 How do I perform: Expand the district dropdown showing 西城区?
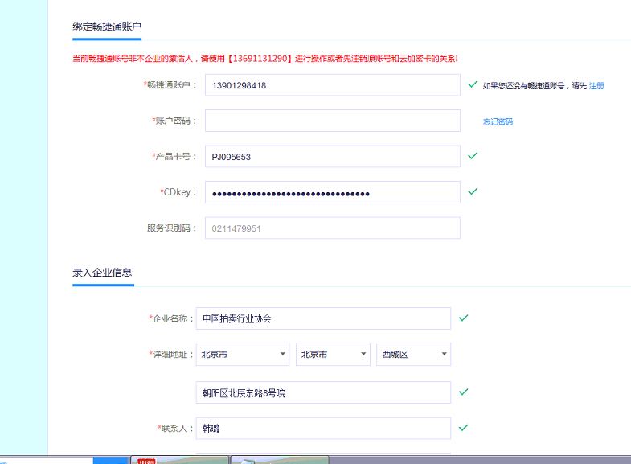(x=413, y=354)
